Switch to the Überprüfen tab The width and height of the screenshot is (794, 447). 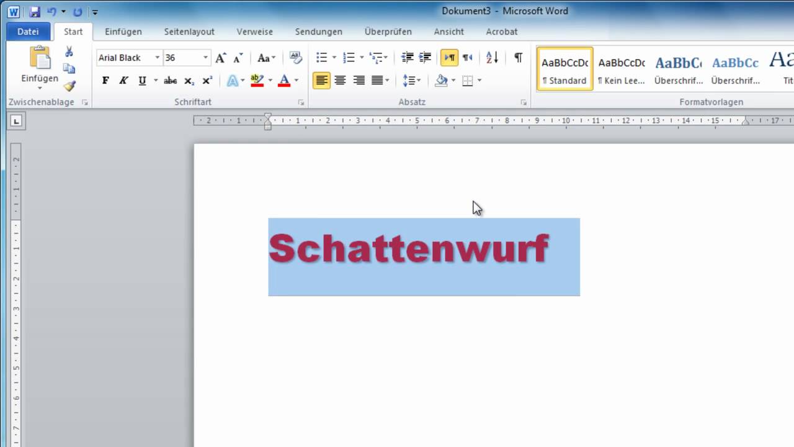(x=388, y=32)
